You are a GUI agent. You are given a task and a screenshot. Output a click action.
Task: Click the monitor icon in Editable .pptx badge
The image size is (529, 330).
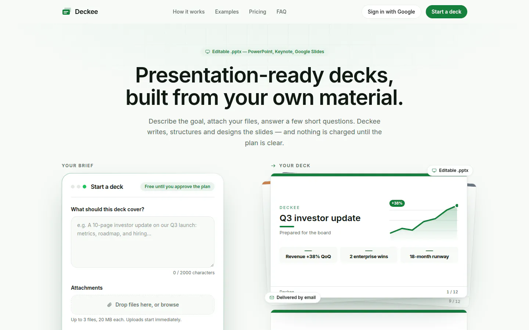tap(434, 170)
